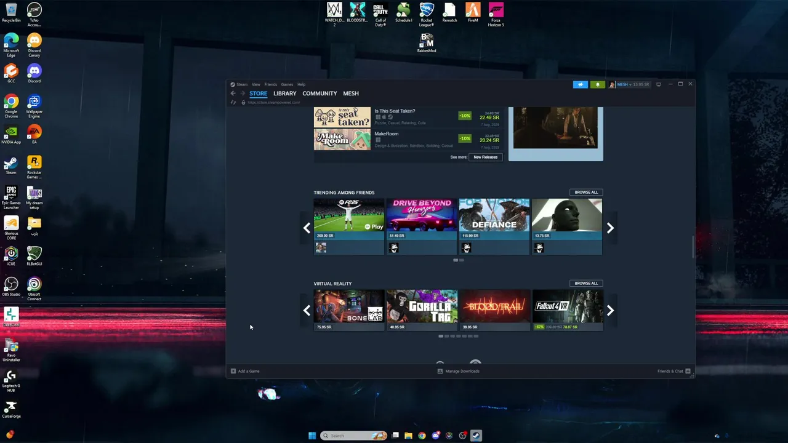Click Add a Game link
This screenshot has height=443, width=788.
(245, 371)
